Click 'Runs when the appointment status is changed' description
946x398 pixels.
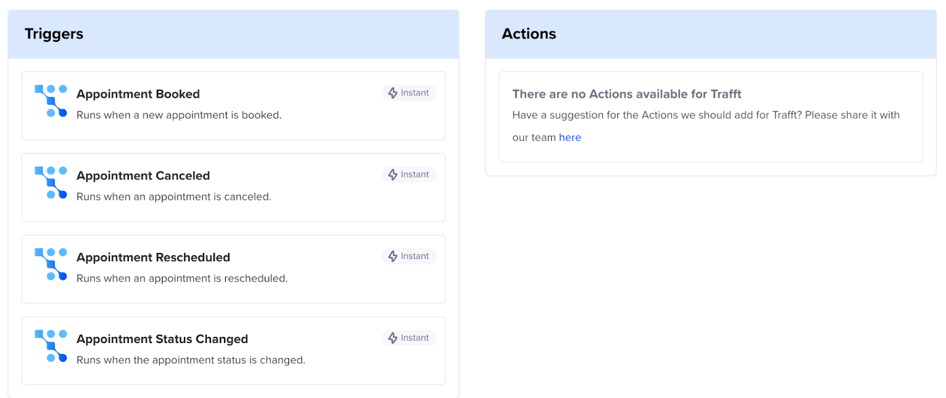pyautogui.click(x=190, y=360)
